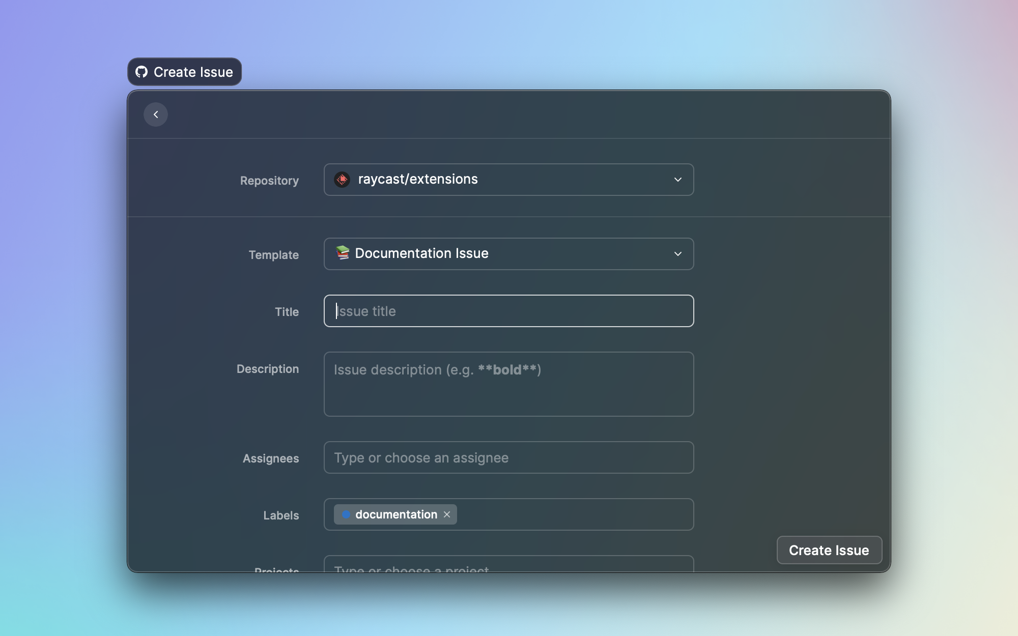Go back using the left chevron button
Image resolution: width=1018 pixels, height=636 pixels.
coord(156,114)
